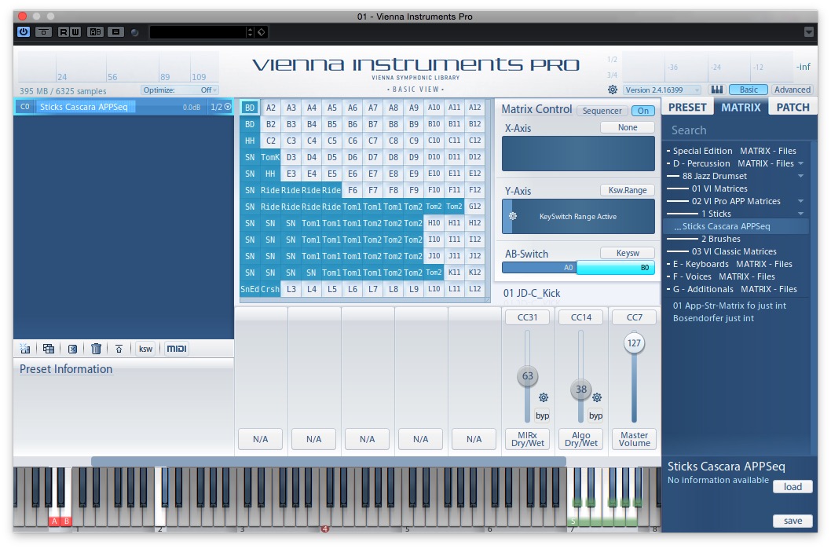Select 03 VI Classic Matrices folder
The width and height of the screenshot is (831, 549).
click(x=734, y=251)
